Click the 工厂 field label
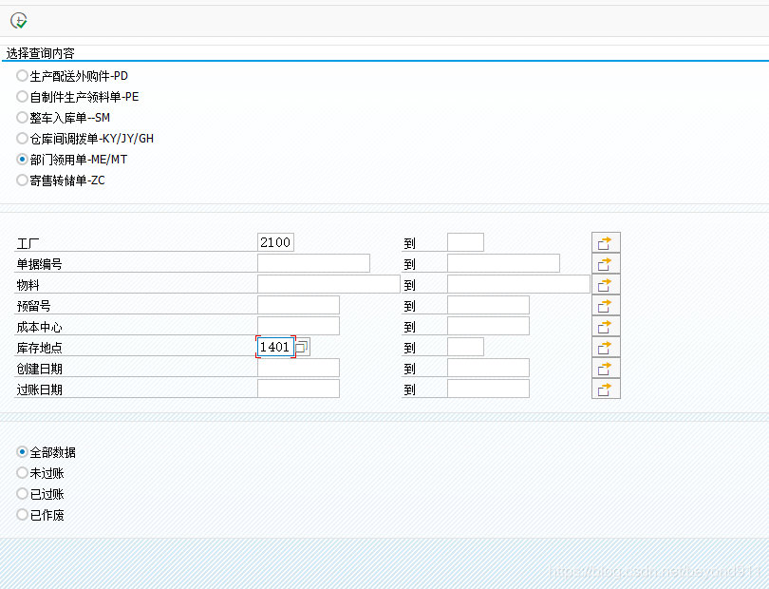The width and height of the screenshot is (769, 589). 28,243
